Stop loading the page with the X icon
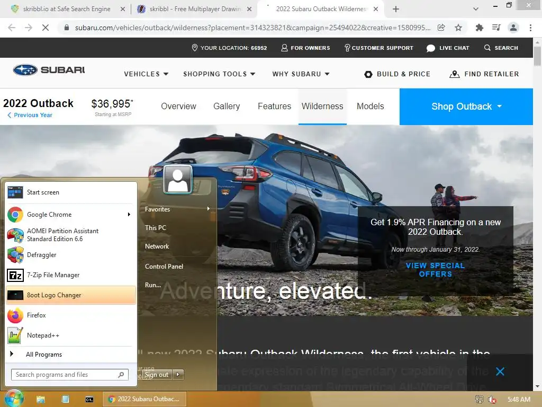The image size is (542, 407). pos(46,28)
